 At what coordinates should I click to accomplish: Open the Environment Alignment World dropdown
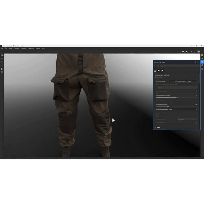click(183, 109)
